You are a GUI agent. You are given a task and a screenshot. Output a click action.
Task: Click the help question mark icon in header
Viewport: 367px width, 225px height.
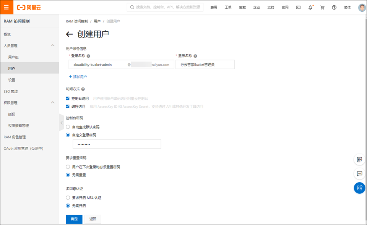334,7
